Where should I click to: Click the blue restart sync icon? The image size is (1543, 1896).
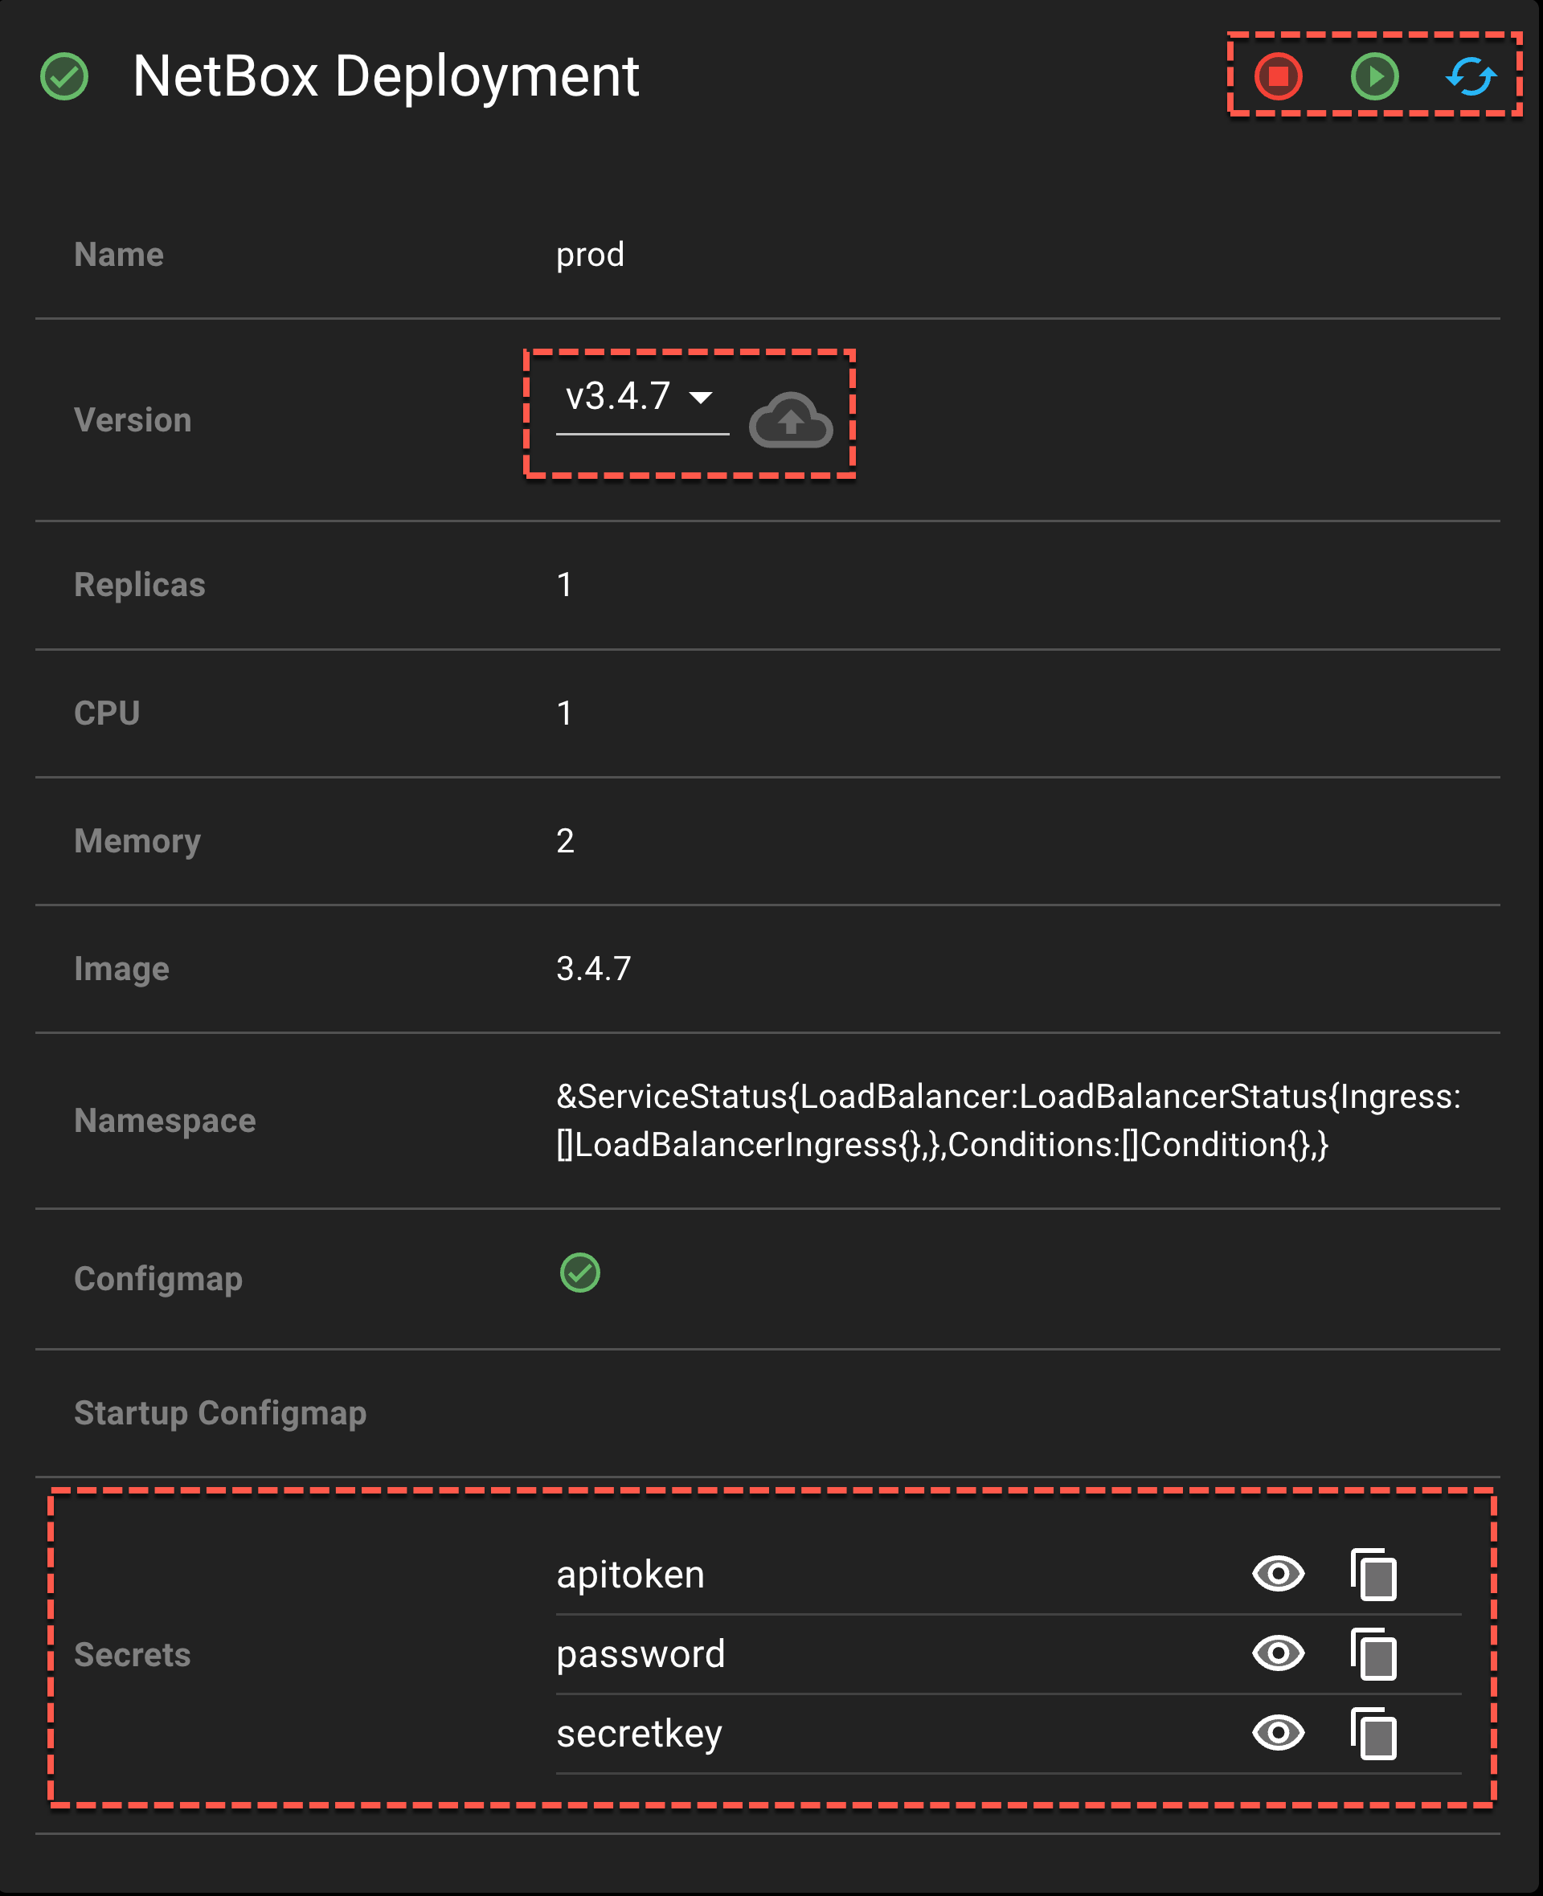coord(1470,76)
